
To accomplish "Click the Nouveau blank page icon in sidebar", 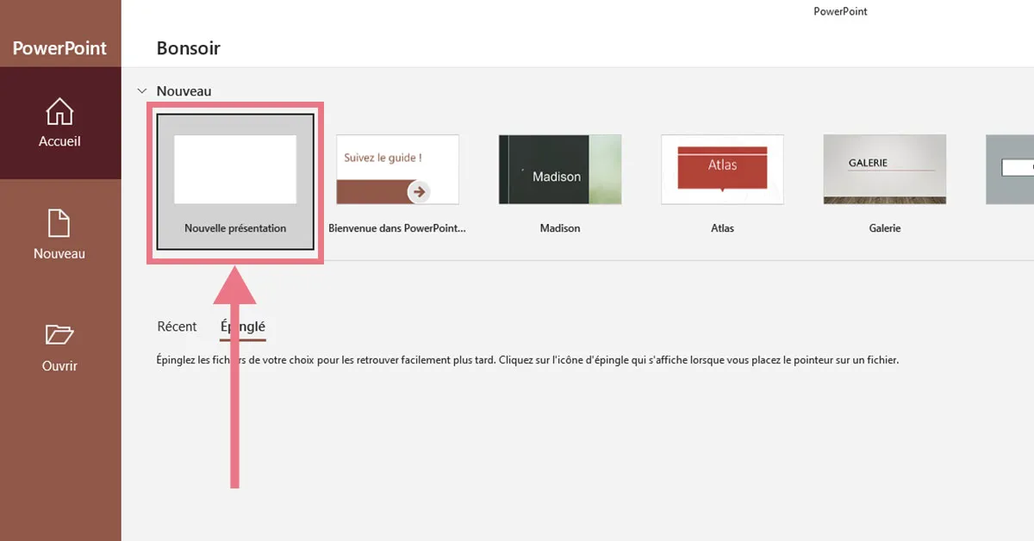I will click(x=59, y=223).
